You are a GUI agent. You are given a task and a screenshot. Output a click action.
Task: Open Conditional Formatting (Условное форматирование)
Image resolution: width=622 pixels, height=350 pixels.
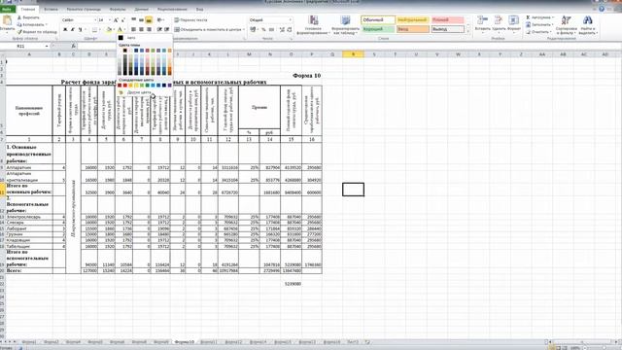click(313, 25)
